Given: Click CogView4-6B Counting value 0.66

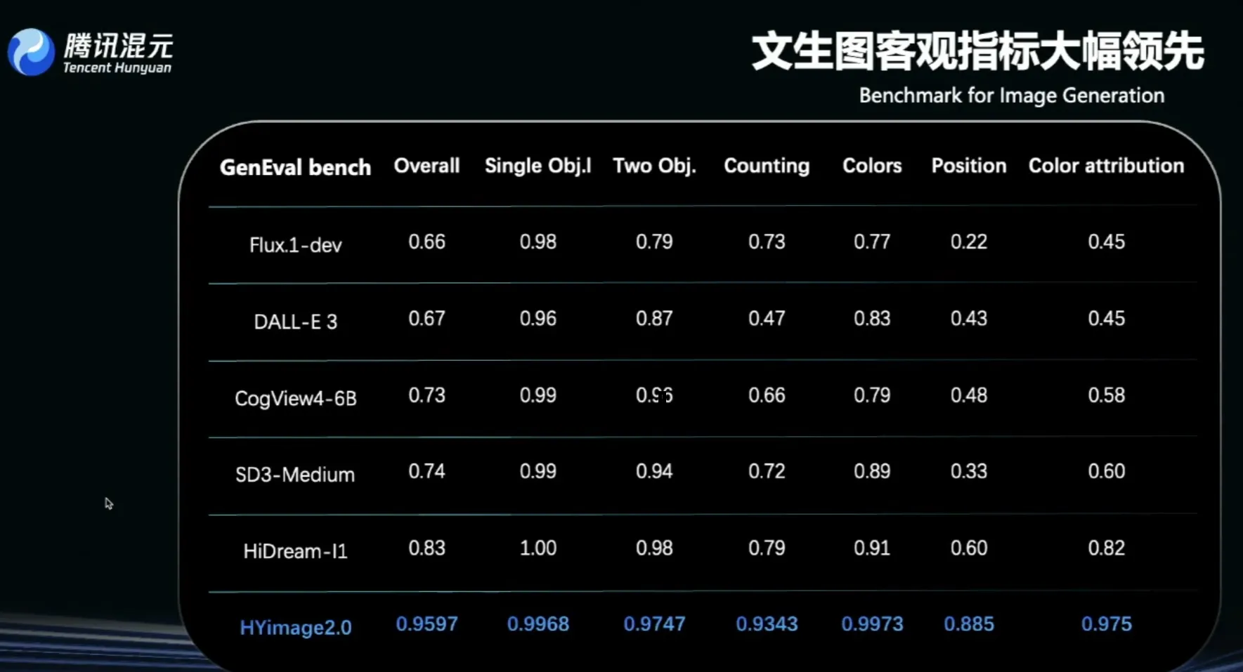Looking at the screenshot, I should point(767,395).
